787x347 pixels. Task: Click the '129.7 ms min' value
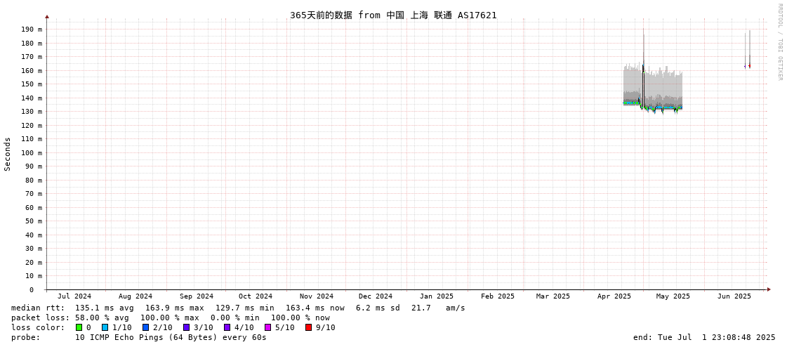pos(245,308)
